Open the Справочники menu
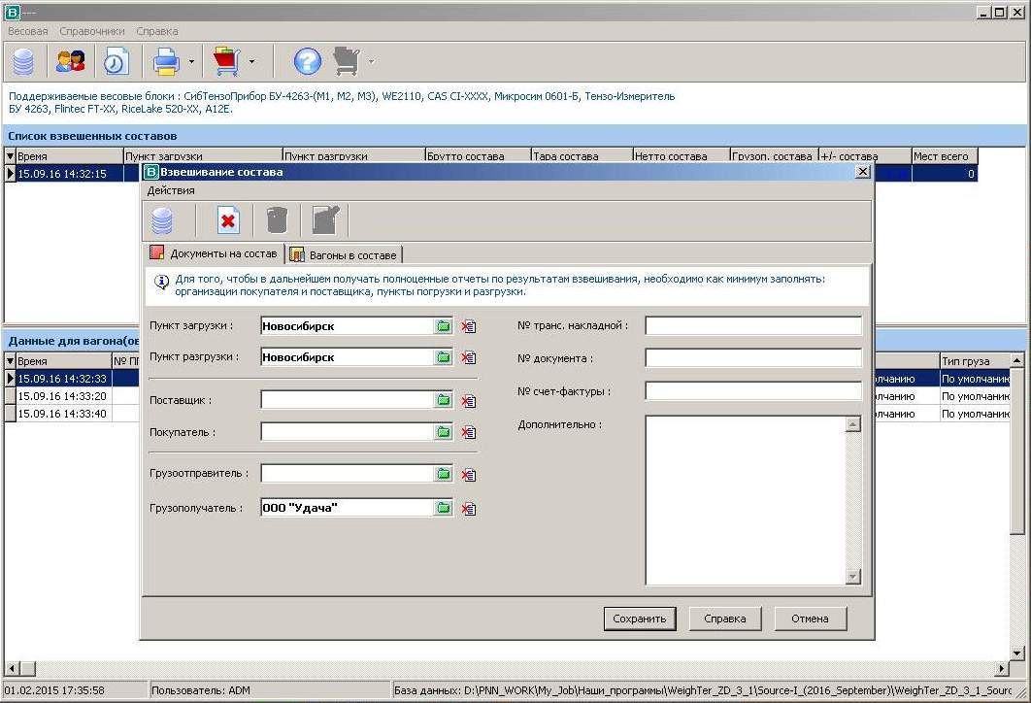 click(x=92, y=31)
